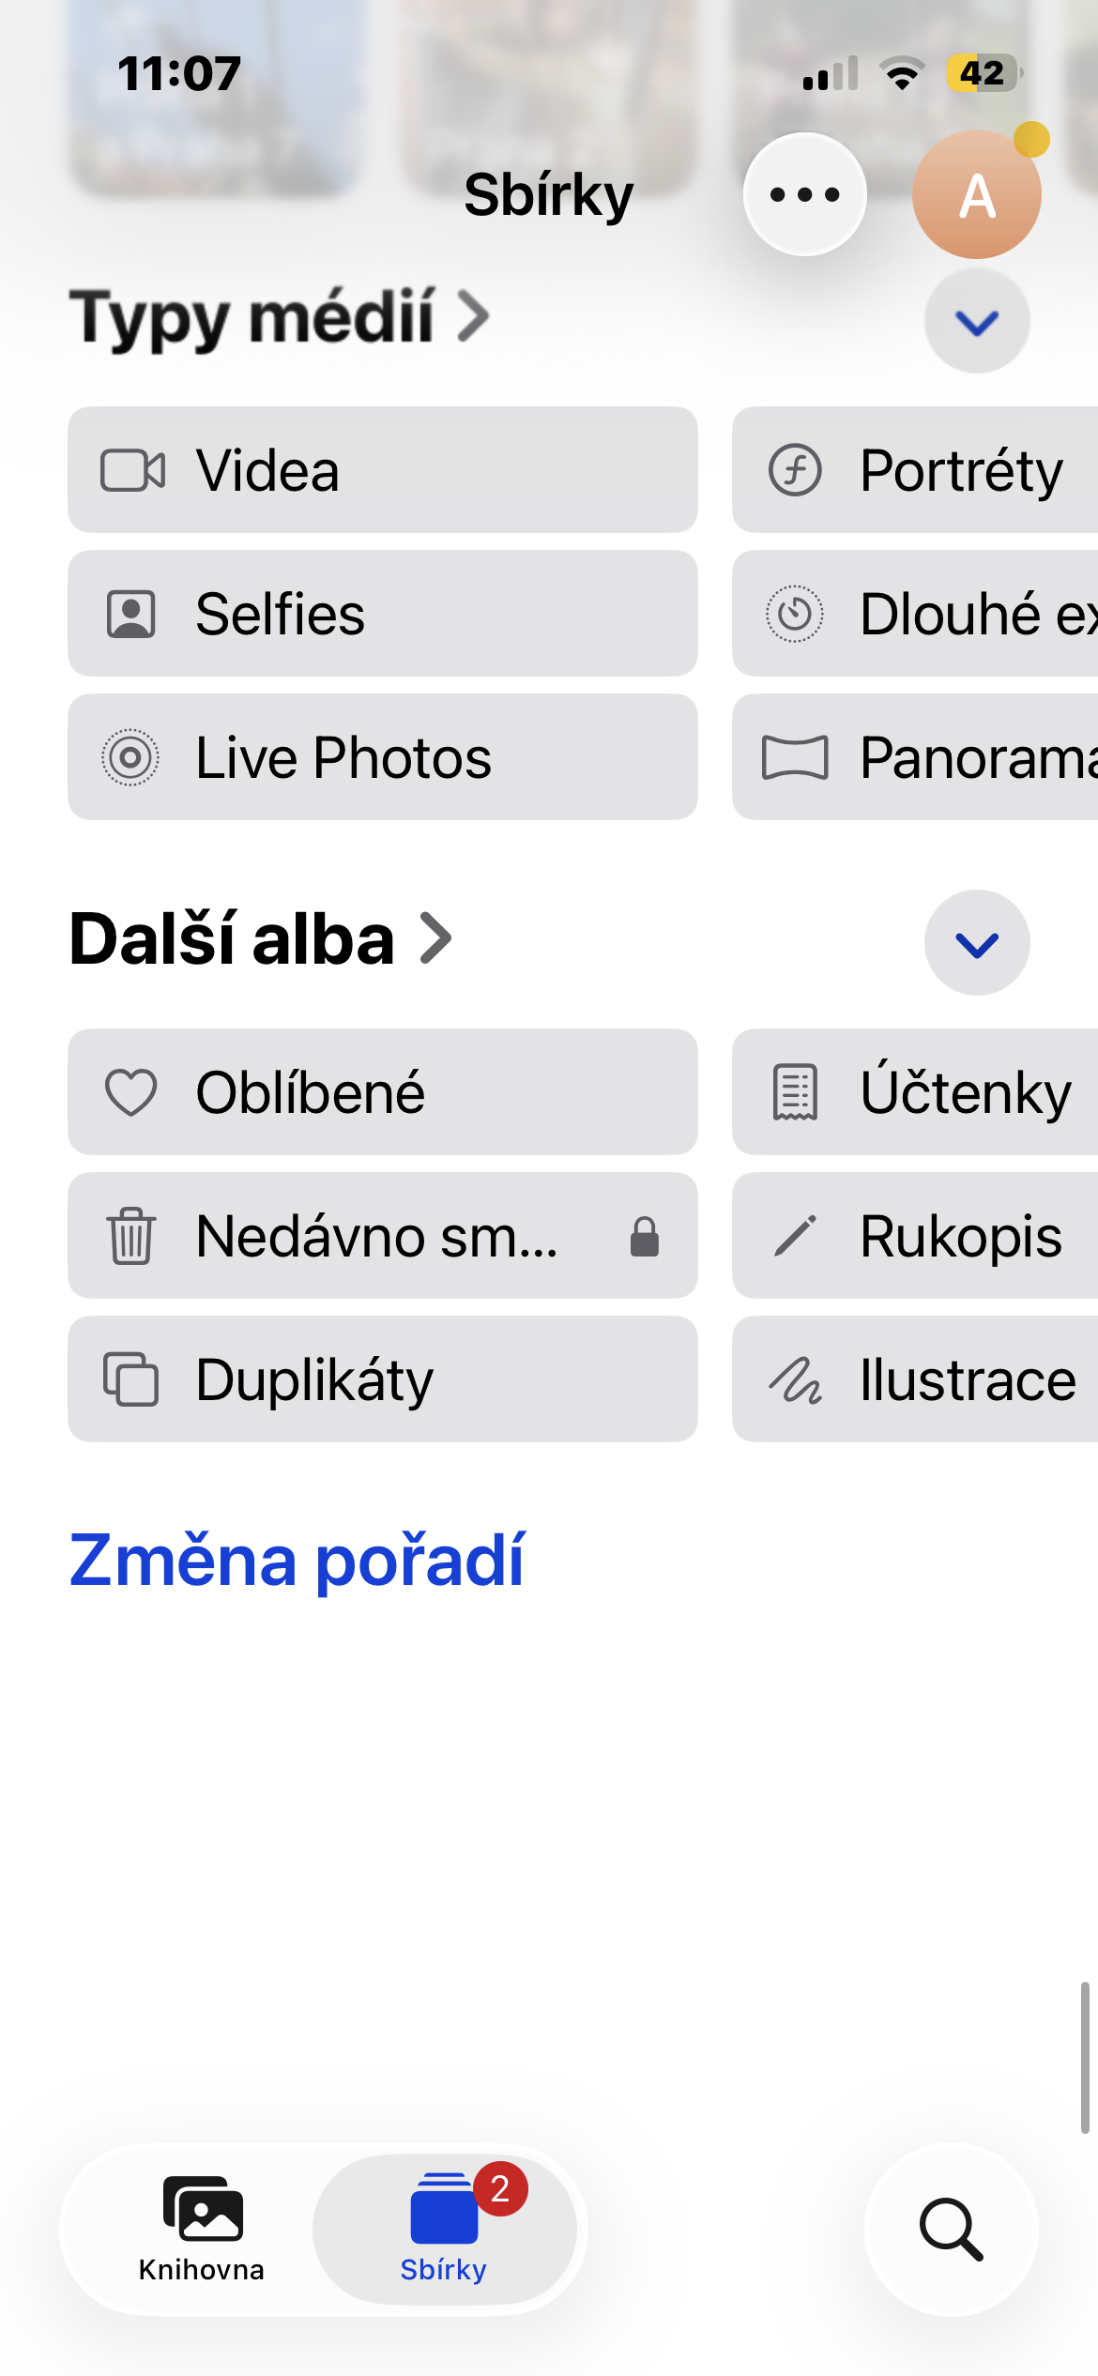Open the Videa media type album
This screenshot has height=2376, width=1098.
382,470
